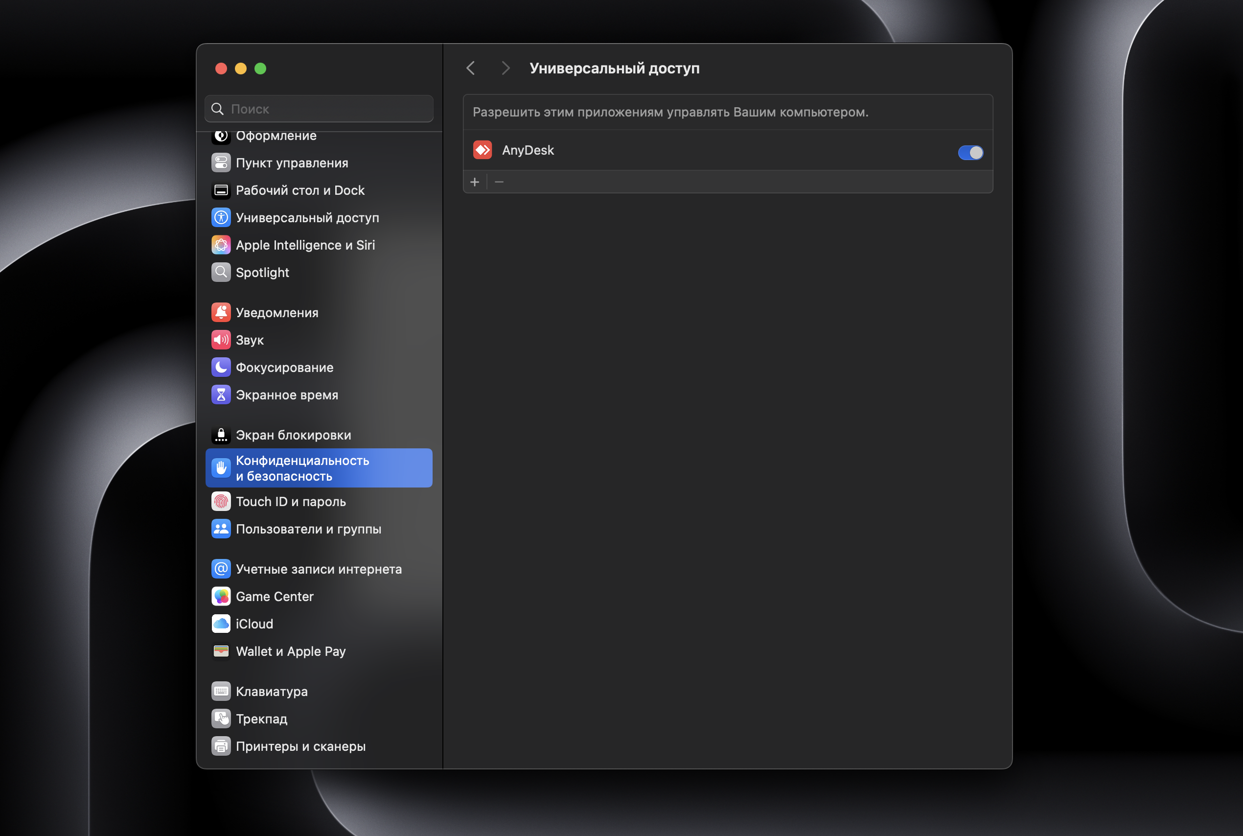Add an app with the plus button
Viewport: 1243px width, 836px height.
[x=475, y=183]
